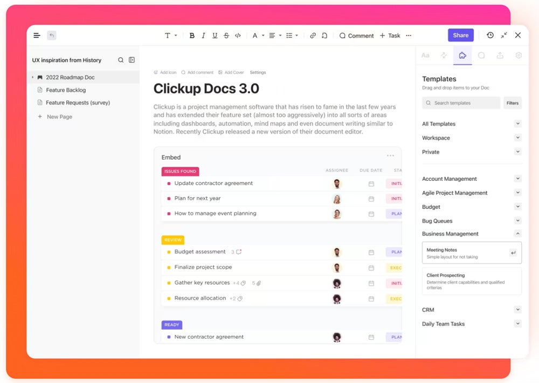The image size is (539, 383).
Task: Click the attachment icon on Gather key resources
Action: point(259,283)
